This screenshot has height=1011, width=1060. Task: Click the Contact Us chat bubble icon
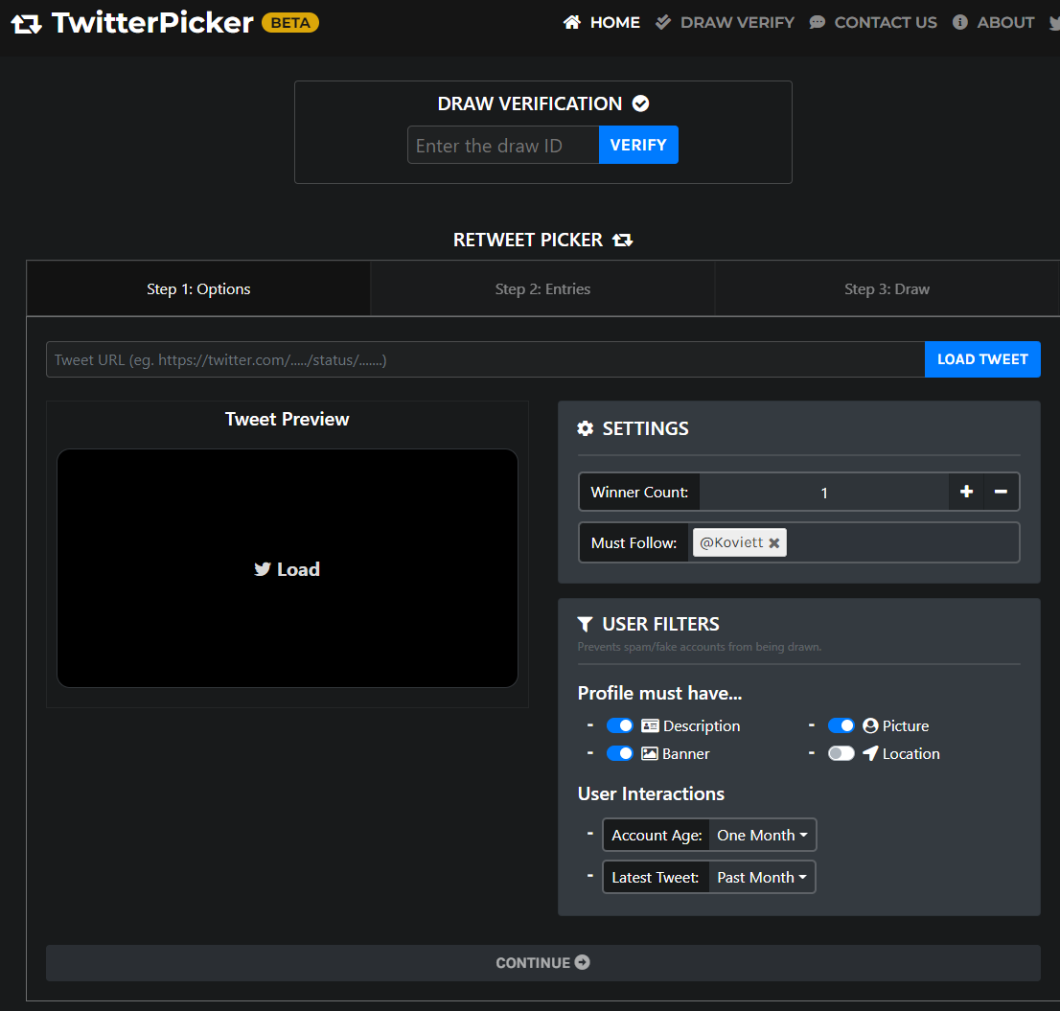point(818,22)
